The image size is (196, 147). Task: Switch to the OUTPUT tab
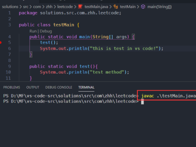pos(33,87)
